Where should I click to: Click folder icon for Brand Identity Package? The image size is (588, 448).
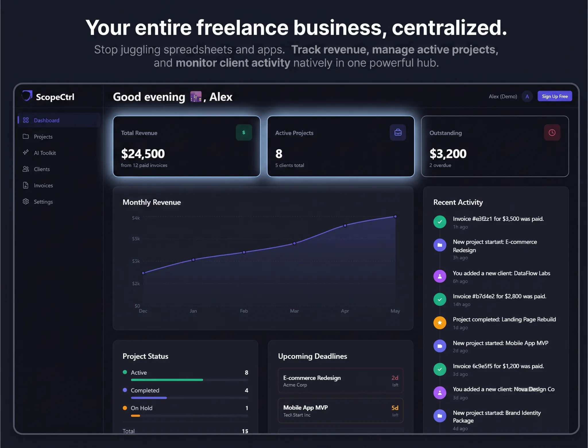point(440,416)
